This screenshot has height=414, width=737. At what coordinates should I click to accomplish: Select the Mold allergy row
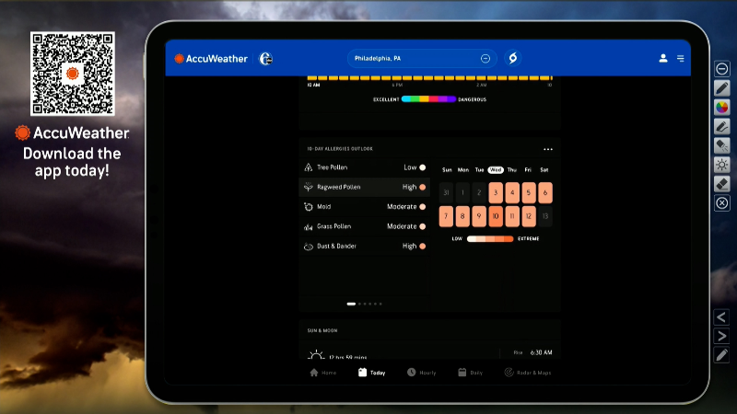coord(364,206)
